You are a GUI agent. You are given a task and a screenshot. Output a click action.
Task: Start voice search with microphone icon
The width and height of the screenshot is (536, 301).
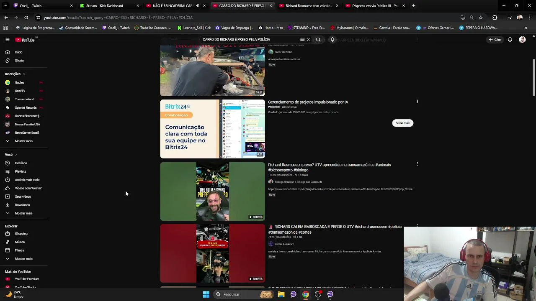(332, 40)
